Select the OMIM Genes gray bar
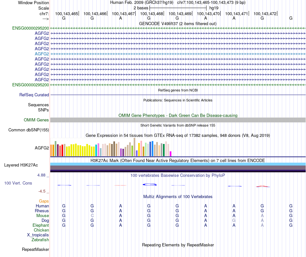Screen dimensions: 306x257 178,120
